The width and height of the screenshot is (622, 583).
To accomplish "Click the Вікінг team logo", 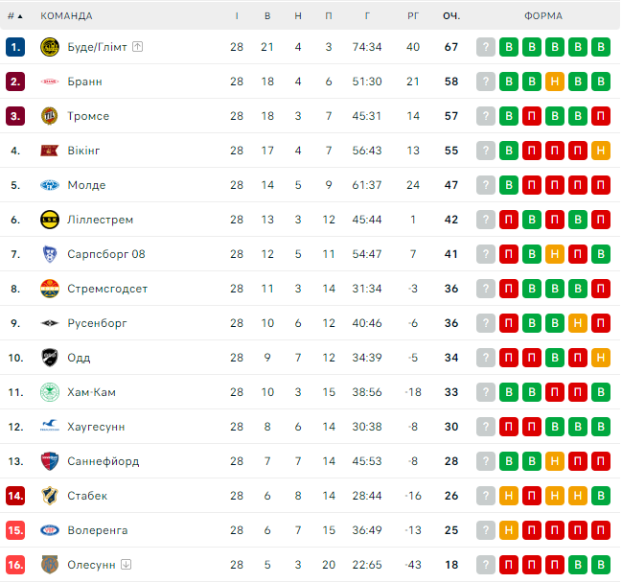I will click(x=50, y=151).
